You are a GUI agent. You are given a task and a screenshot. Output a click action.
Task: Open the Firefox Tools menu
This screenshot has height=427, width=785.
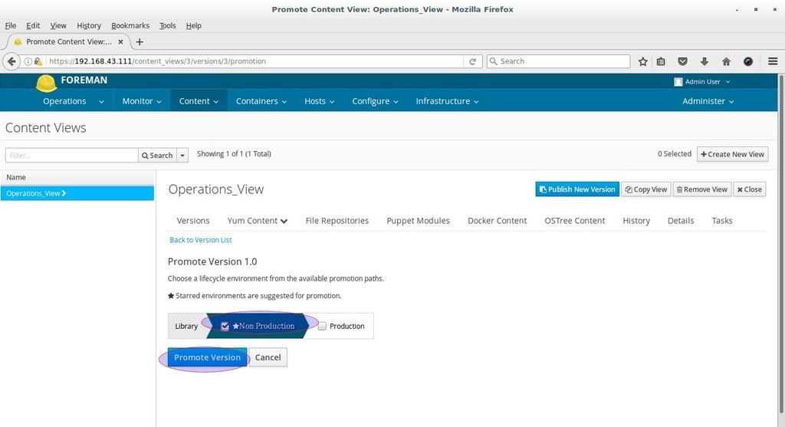tap(168, 25)
